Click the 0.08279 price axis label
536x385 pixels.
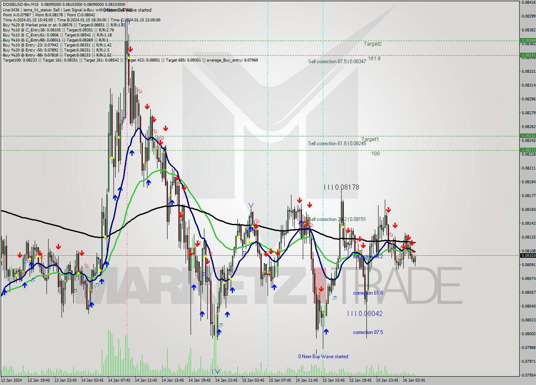[528, 113]
